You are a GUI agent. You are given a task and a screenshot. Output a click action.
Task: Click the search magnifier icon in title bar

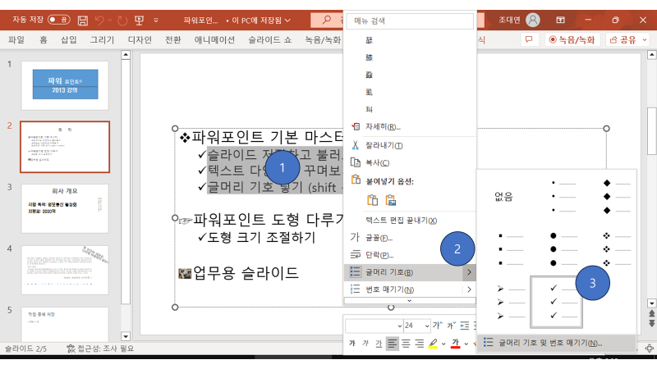pyautogui.click(x=326, y=20)
